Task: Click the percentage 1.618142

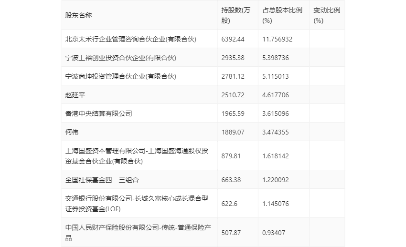Action: click(276, 156)
